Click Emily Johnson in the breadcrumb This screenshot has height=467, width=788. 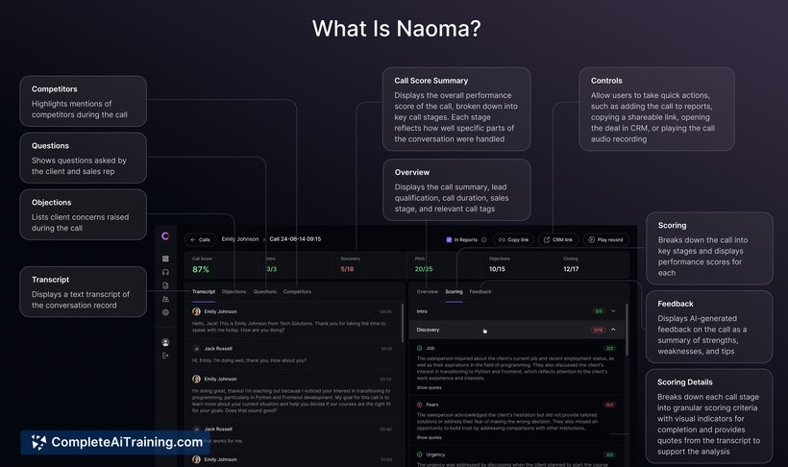point(240,239)
